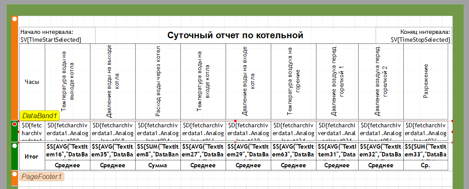Select the SUM TextItem8 formula cell
469x189 pixels.
[x=158, y=151]
